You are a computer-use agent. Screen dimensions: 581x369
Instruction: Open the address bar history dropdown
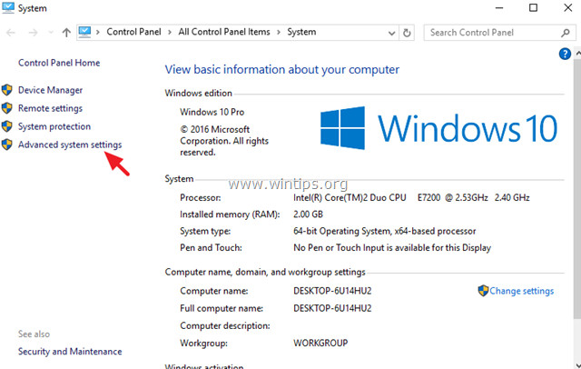coord(391,33)
